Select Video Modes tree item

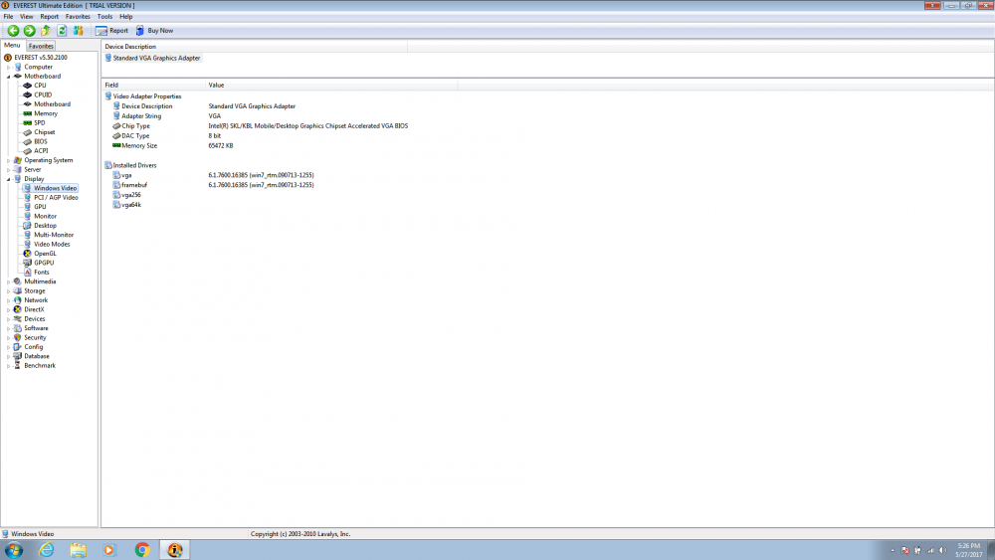coord(52,244)
